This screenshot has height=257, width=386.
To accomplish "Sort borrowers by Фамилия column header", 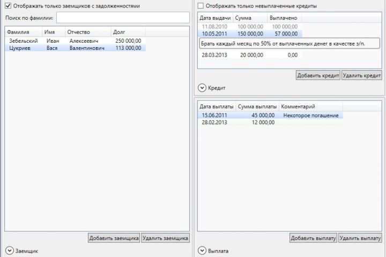I will [x=24, y=32].
